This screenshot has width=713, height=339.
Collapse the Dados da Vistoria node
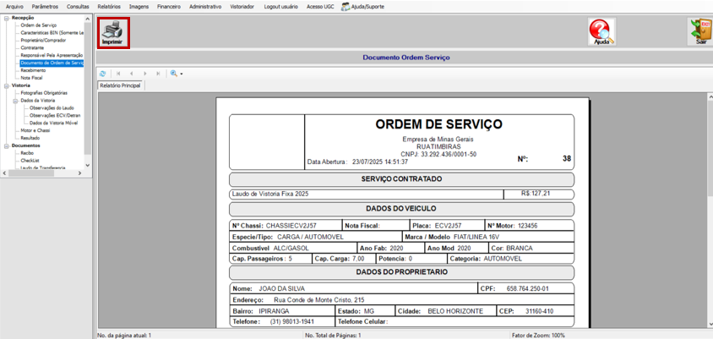(x=15, y=100)
